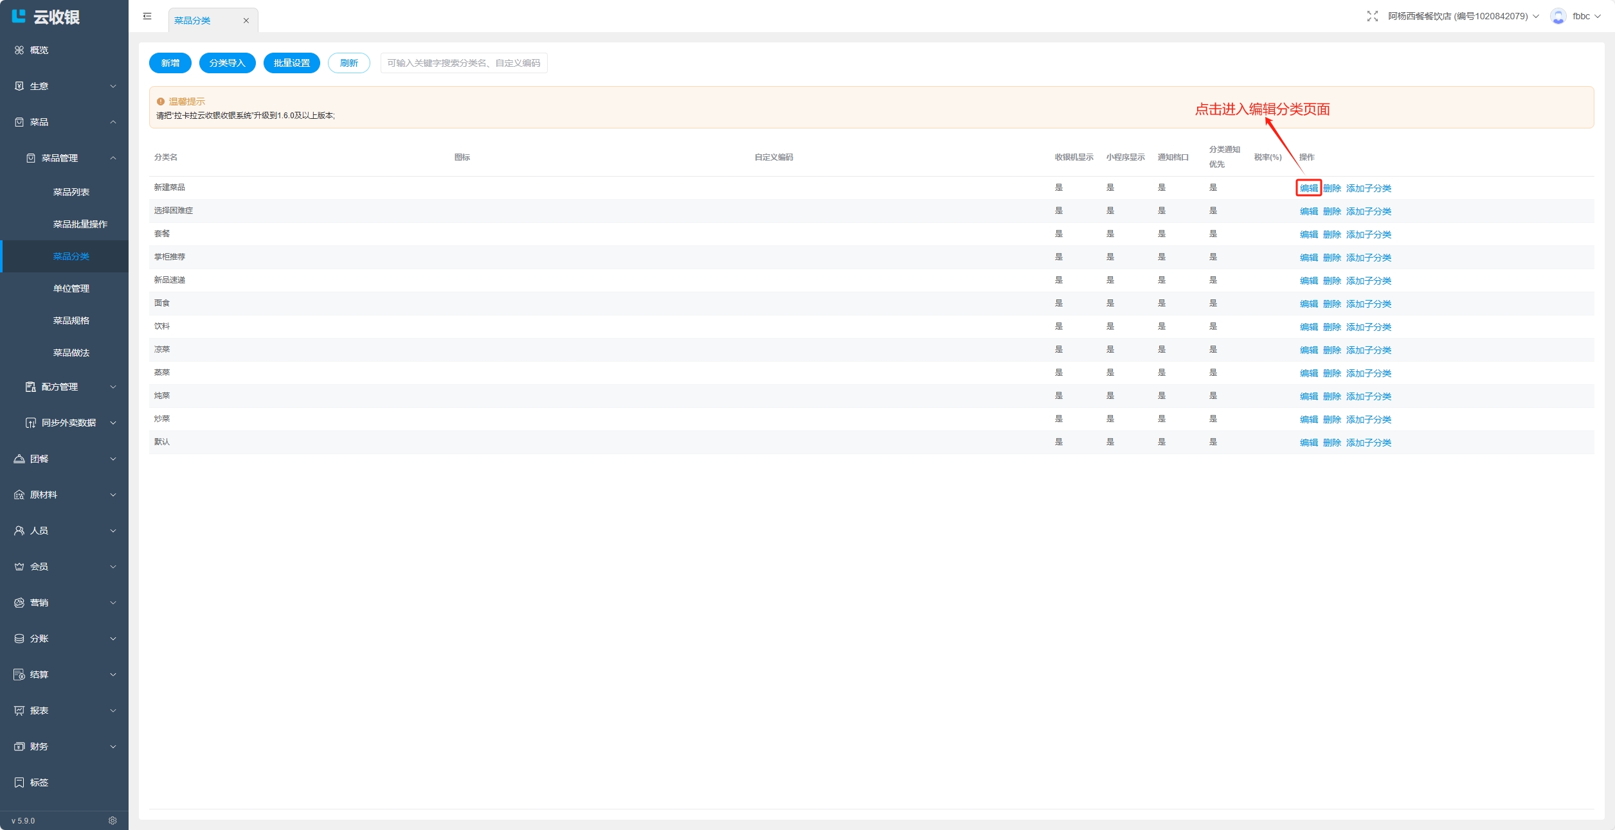Click 添加子分类 for the 套餐 row
1615x830 pixels.
click(1368, 234)
